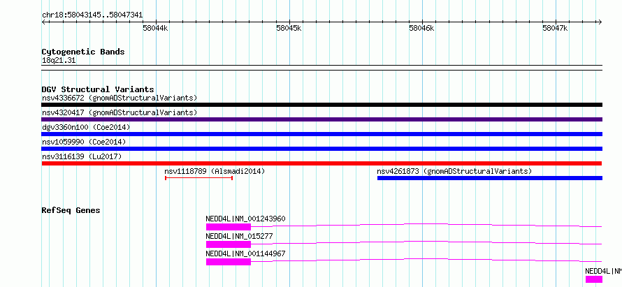Click the partially visible NEDD4L exon at bottom right
Viewport: 622px width, 287px height.
click(594, 279)
